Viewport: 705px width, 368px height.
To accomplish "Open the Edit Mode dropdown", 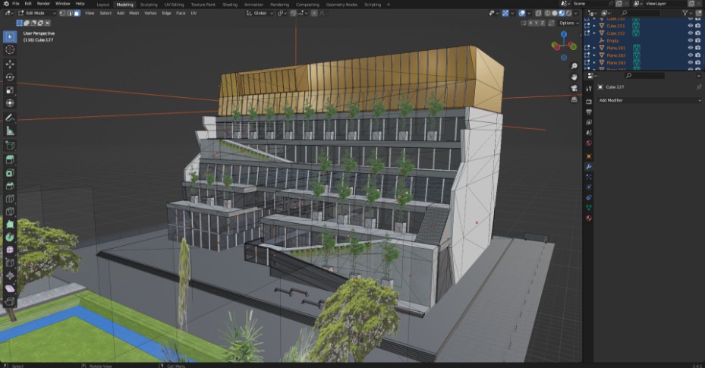I will 34,13.
